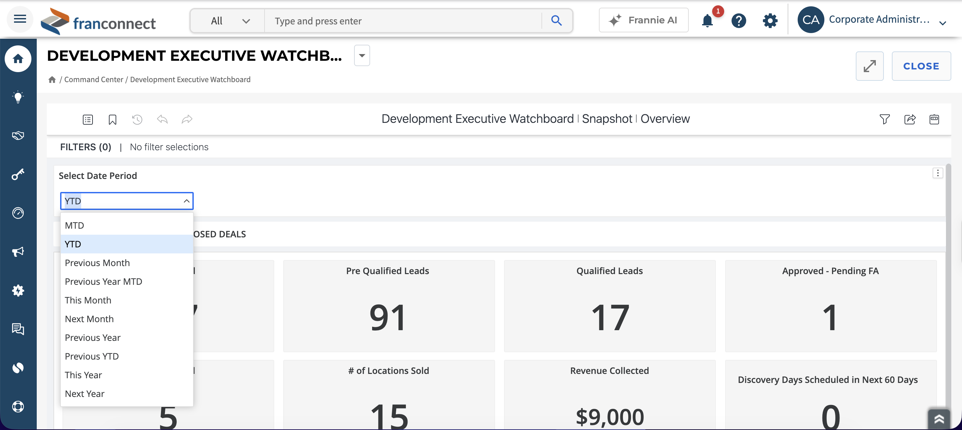Click the scroll-to-top double chevron button
The image size is (962, 430).
click(939, 419)
